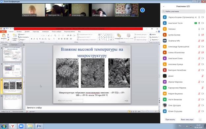Image resolution: width=206 pixels, height=129 pixels.
Task: Collapse participants panel chevron
Action: tap(163, 6)
